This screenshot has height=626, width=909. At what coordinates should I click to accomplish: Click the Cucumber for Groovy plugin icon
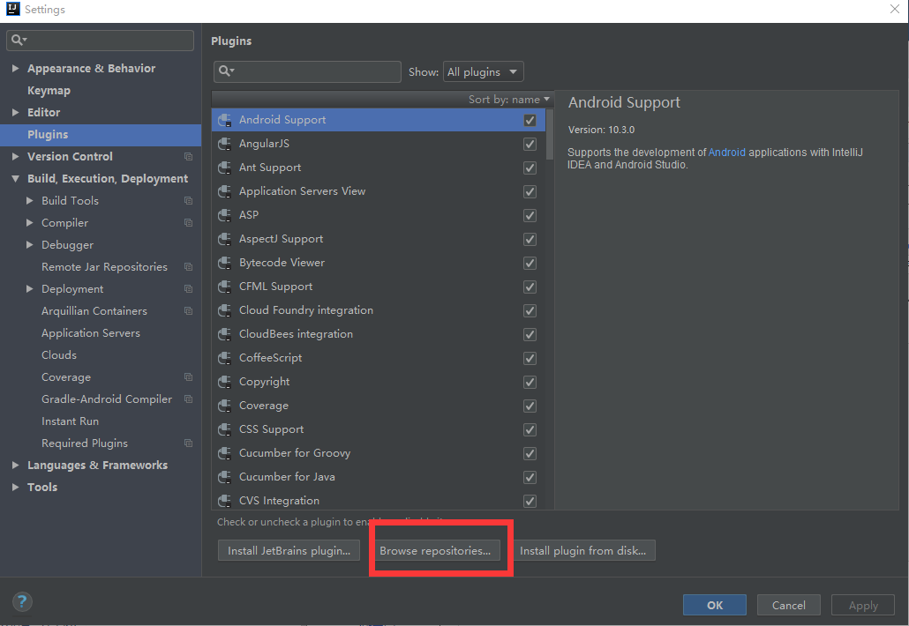[x=224, y=453]
